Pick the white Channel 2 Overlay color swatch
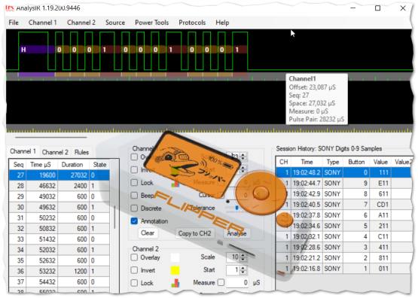Screen dimensions: 418x298 point(175,257)
